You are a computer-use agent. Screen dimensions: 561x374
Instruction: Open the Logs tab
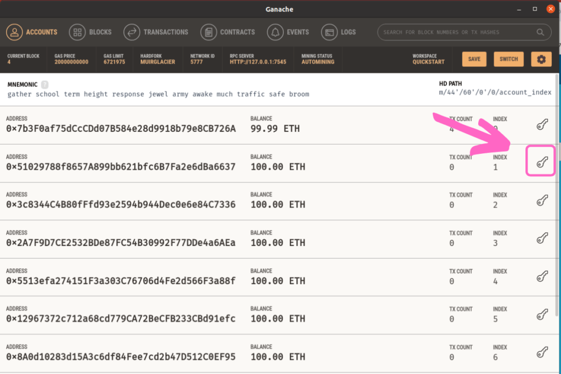[x=339, y=32]
